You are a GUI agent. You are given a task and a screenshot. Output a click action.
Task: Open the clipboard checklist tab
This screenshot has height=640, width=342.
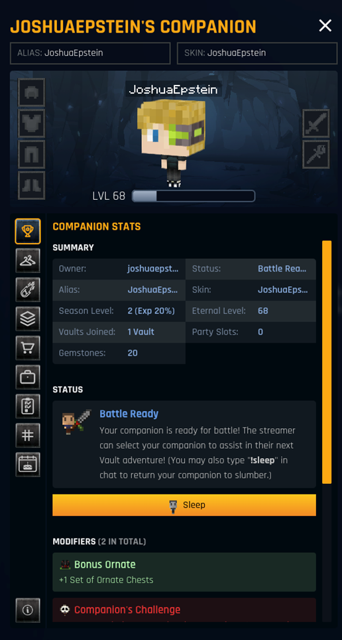(x=28, y=406)
